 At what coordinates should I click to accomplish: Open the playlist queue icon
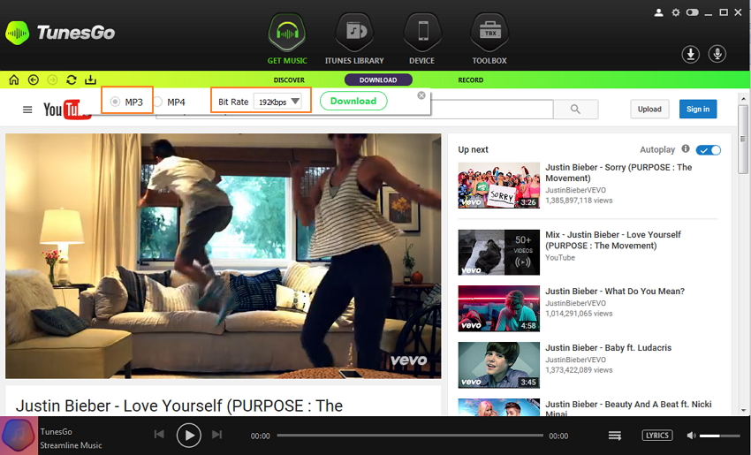pyautogui.click(x=615, y=436)
